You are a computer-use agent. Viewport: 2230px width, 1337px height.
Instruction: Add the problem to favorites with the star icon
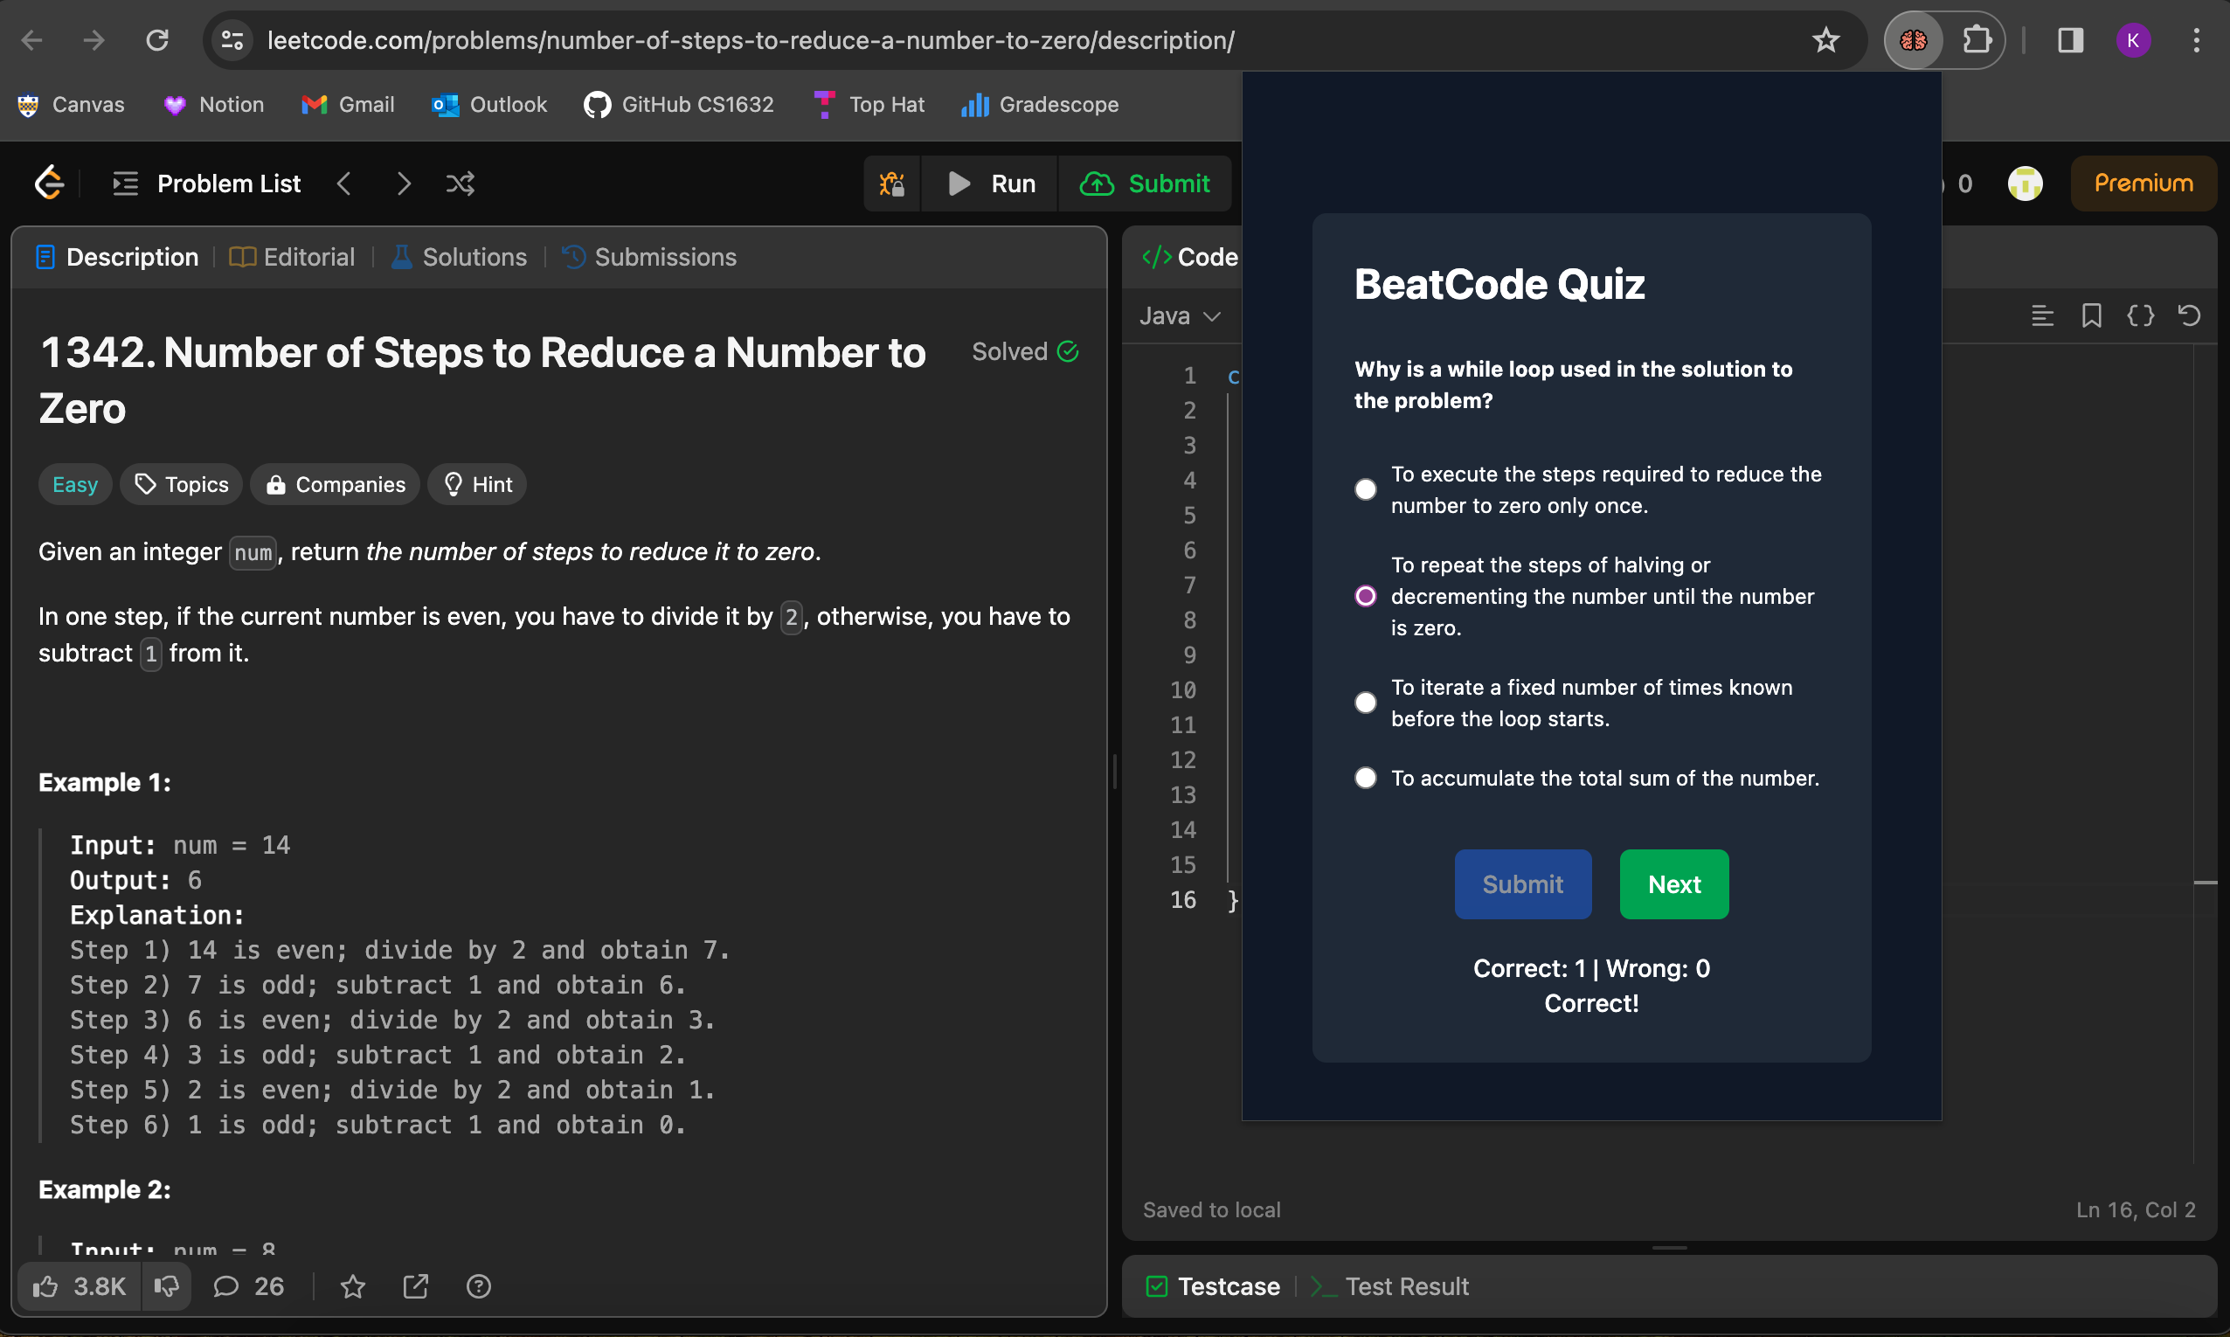[353, 1286]
